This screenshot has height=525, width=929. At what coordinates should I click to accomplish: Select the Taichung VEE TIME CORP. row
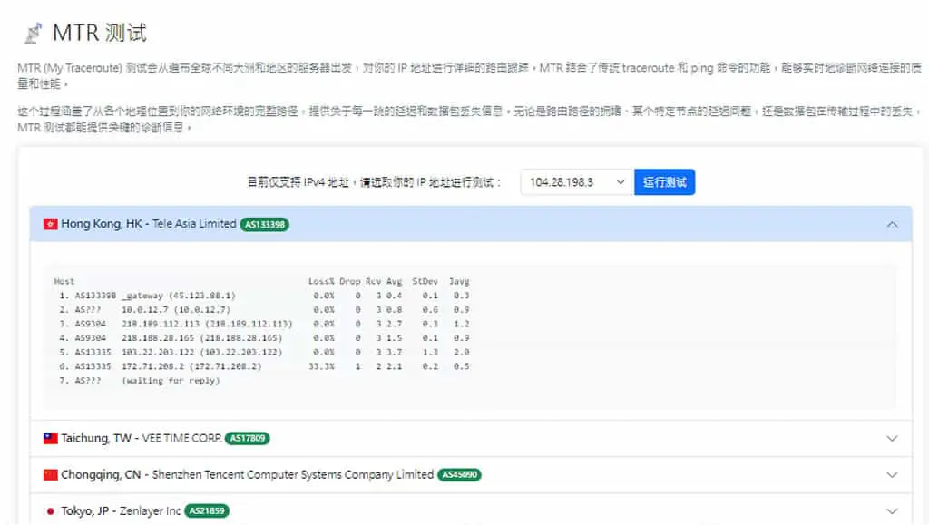point(471,438)
